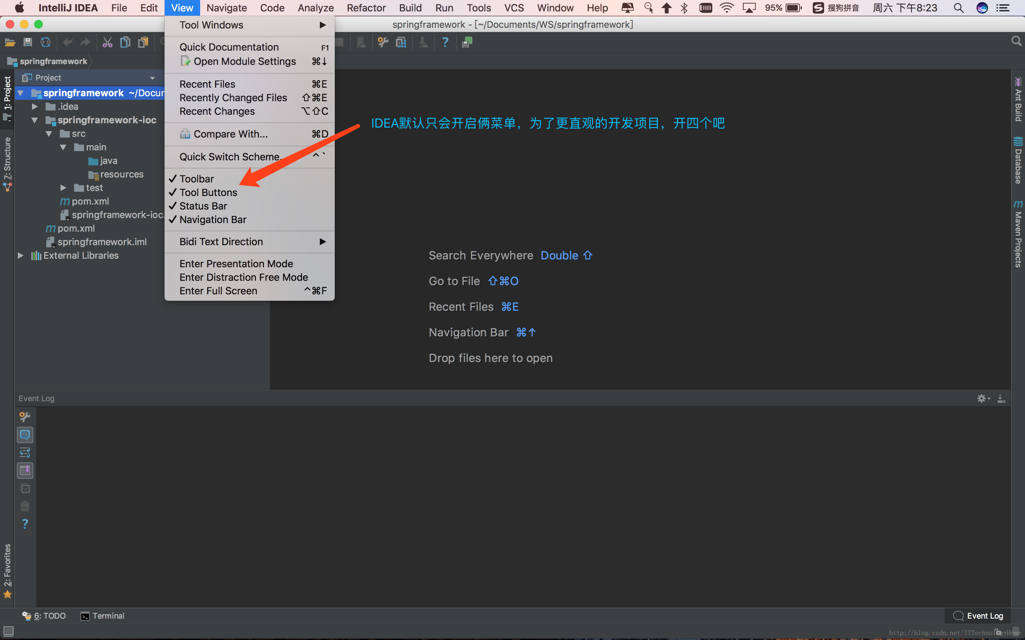Collapse the main folder node
Screen dimensions: 1025x640
tap(63, 147)
